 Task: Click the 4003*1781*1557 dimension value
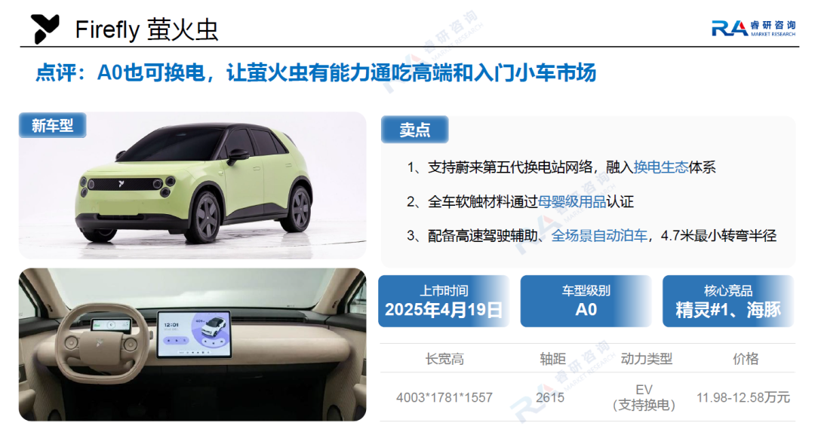coord(444,398)
